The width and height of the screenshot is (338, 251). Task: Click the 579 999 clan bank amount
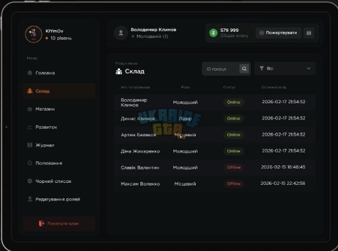[229, 30]
